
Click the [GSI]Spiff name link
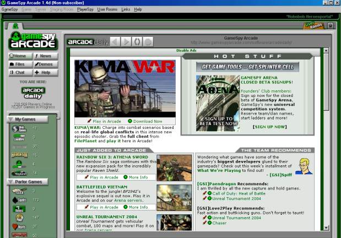(280, 175)
